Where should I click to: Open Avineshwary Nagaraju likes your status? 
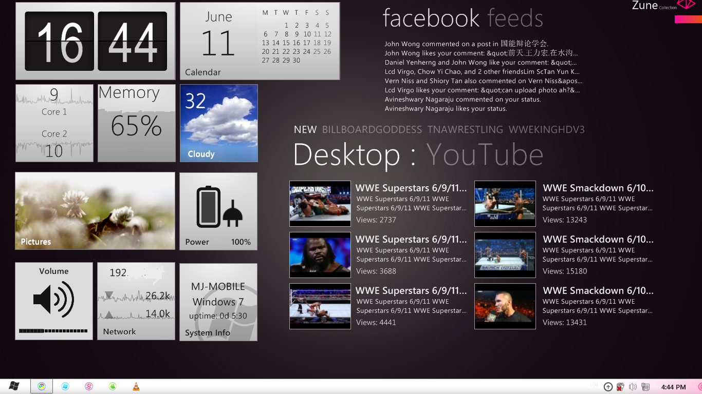[446, 108]
